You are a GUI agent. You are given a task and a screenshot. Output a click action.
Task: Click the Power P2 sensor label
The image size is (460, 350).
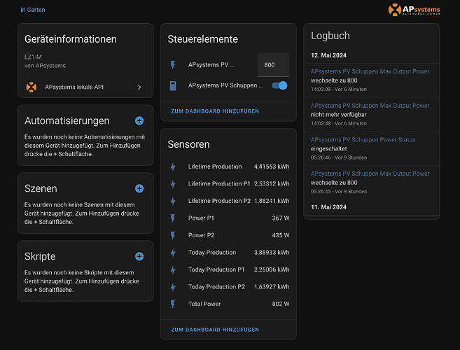click(201, 235)
